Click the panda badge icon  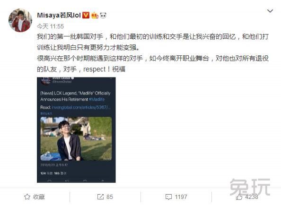point(103,16)
